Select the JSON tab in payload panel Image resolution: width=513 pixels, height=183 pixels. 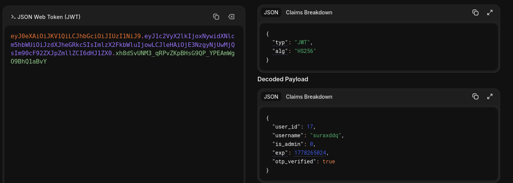click(x=271, y=97)
